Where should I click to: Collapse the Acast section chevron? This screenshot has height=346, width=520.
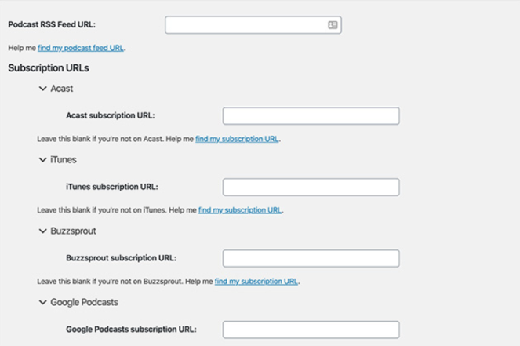42,89
